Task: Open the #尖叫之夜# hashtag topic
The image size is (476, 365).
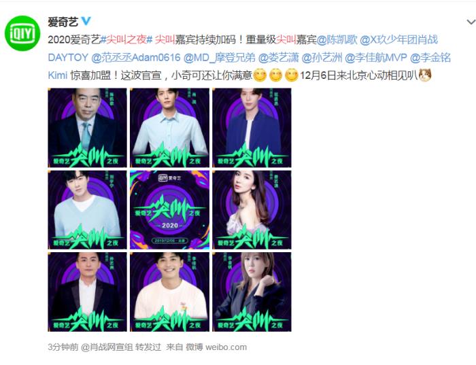Action: (126, 39)
